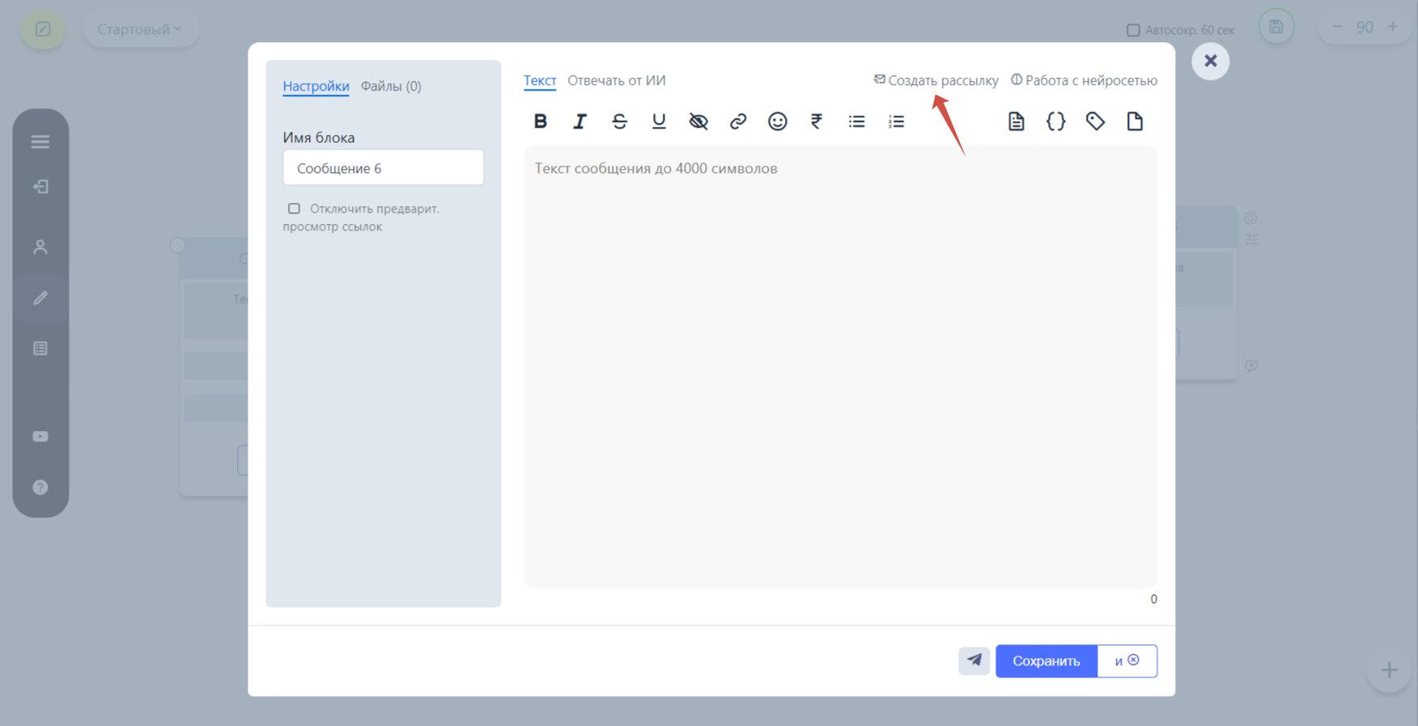
Task: Select the Текст tab
Action: pyautogui.click(x=540, y=80)
